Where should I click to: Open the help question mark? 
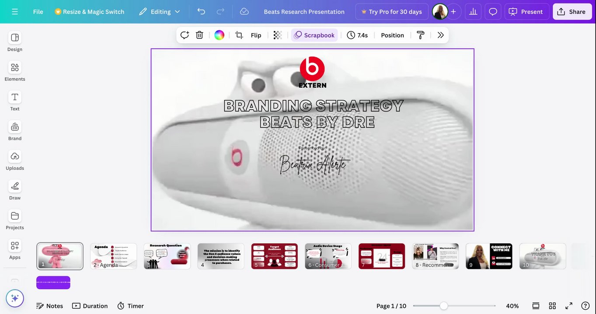pyautogui.click(x=586, y=306)
